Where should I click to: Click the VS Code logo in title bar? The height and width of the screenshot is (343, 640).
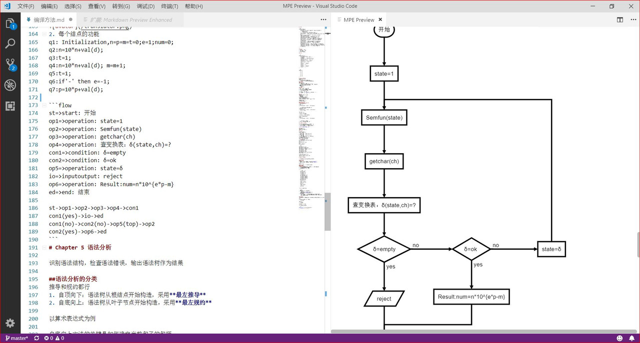7,6
